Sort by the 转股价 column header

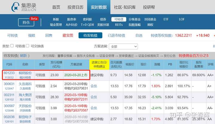tap(130, 64)
